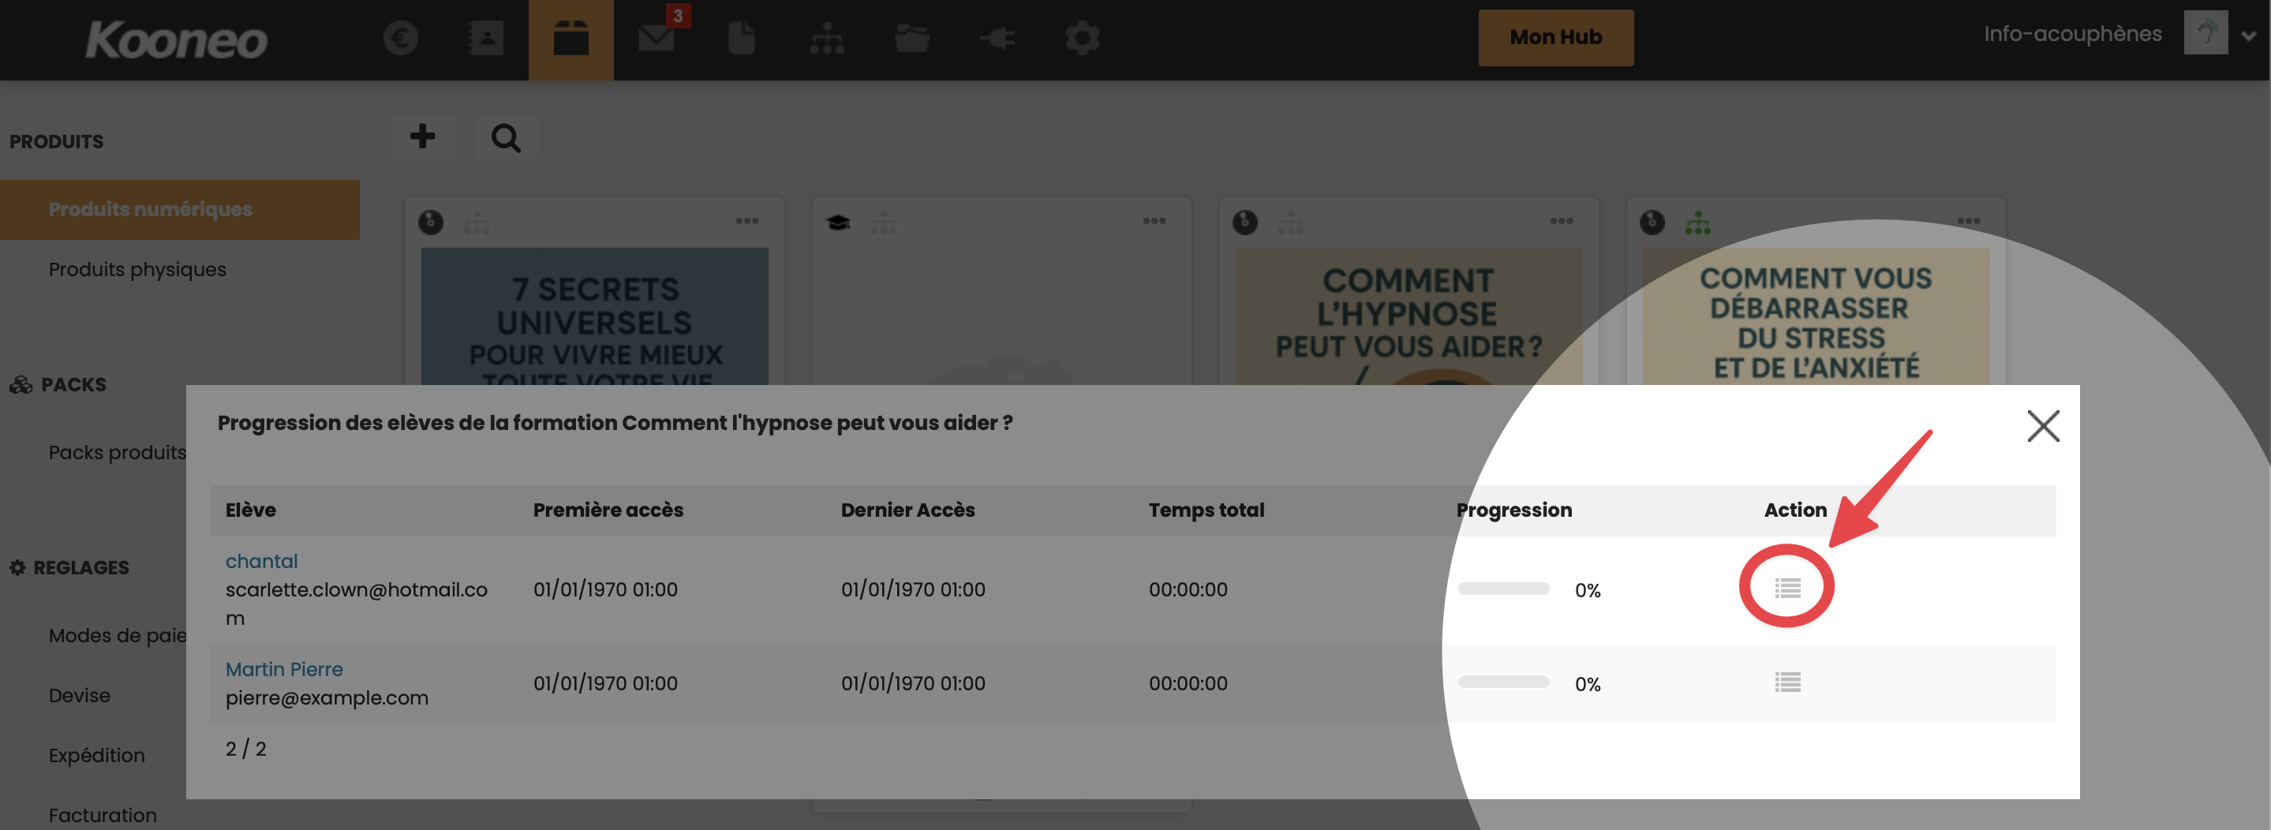The width and height of the screenshot is (2271, 830).
Task: Open the plug integrations icon in navbar
Action: click(997, 38)
